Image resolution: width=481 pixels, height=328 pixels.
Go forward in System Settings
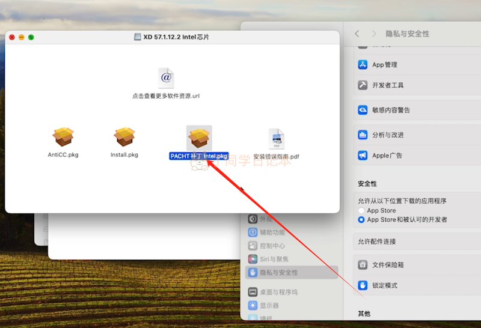373,34
